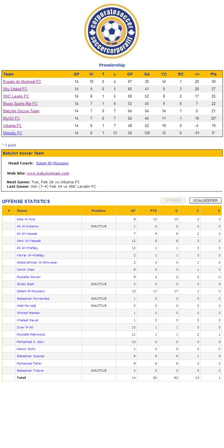This screenshot has width=224, height=448.
Task: Open player Ghabi Badr
Action: pyautogui.click(x=25, y=284)
